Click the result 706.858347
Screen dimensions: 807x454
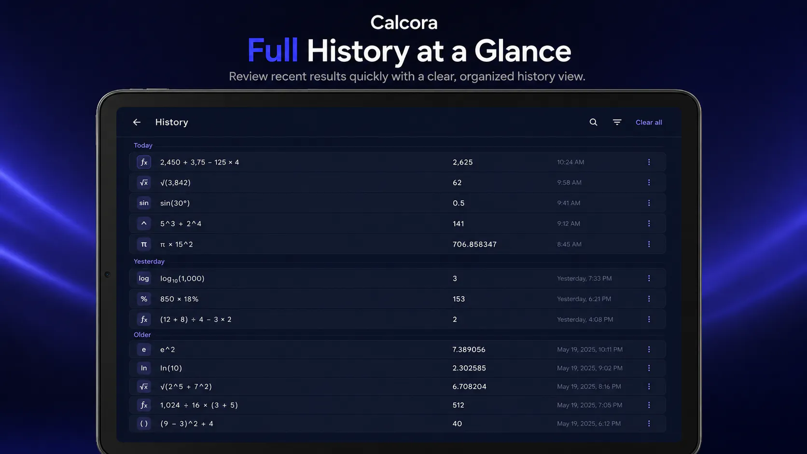[474, 244]
